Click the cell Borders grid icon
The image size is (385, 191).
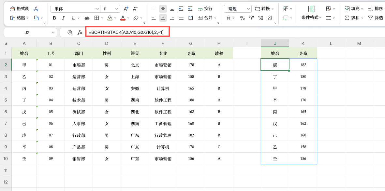[96, 18]
